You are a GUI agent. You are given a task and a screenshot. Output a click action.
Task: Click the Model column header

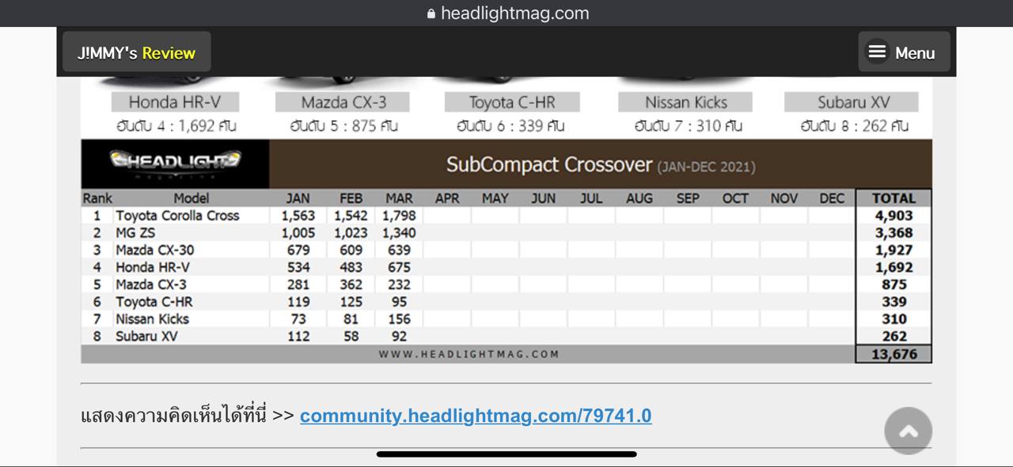(192, 198)
